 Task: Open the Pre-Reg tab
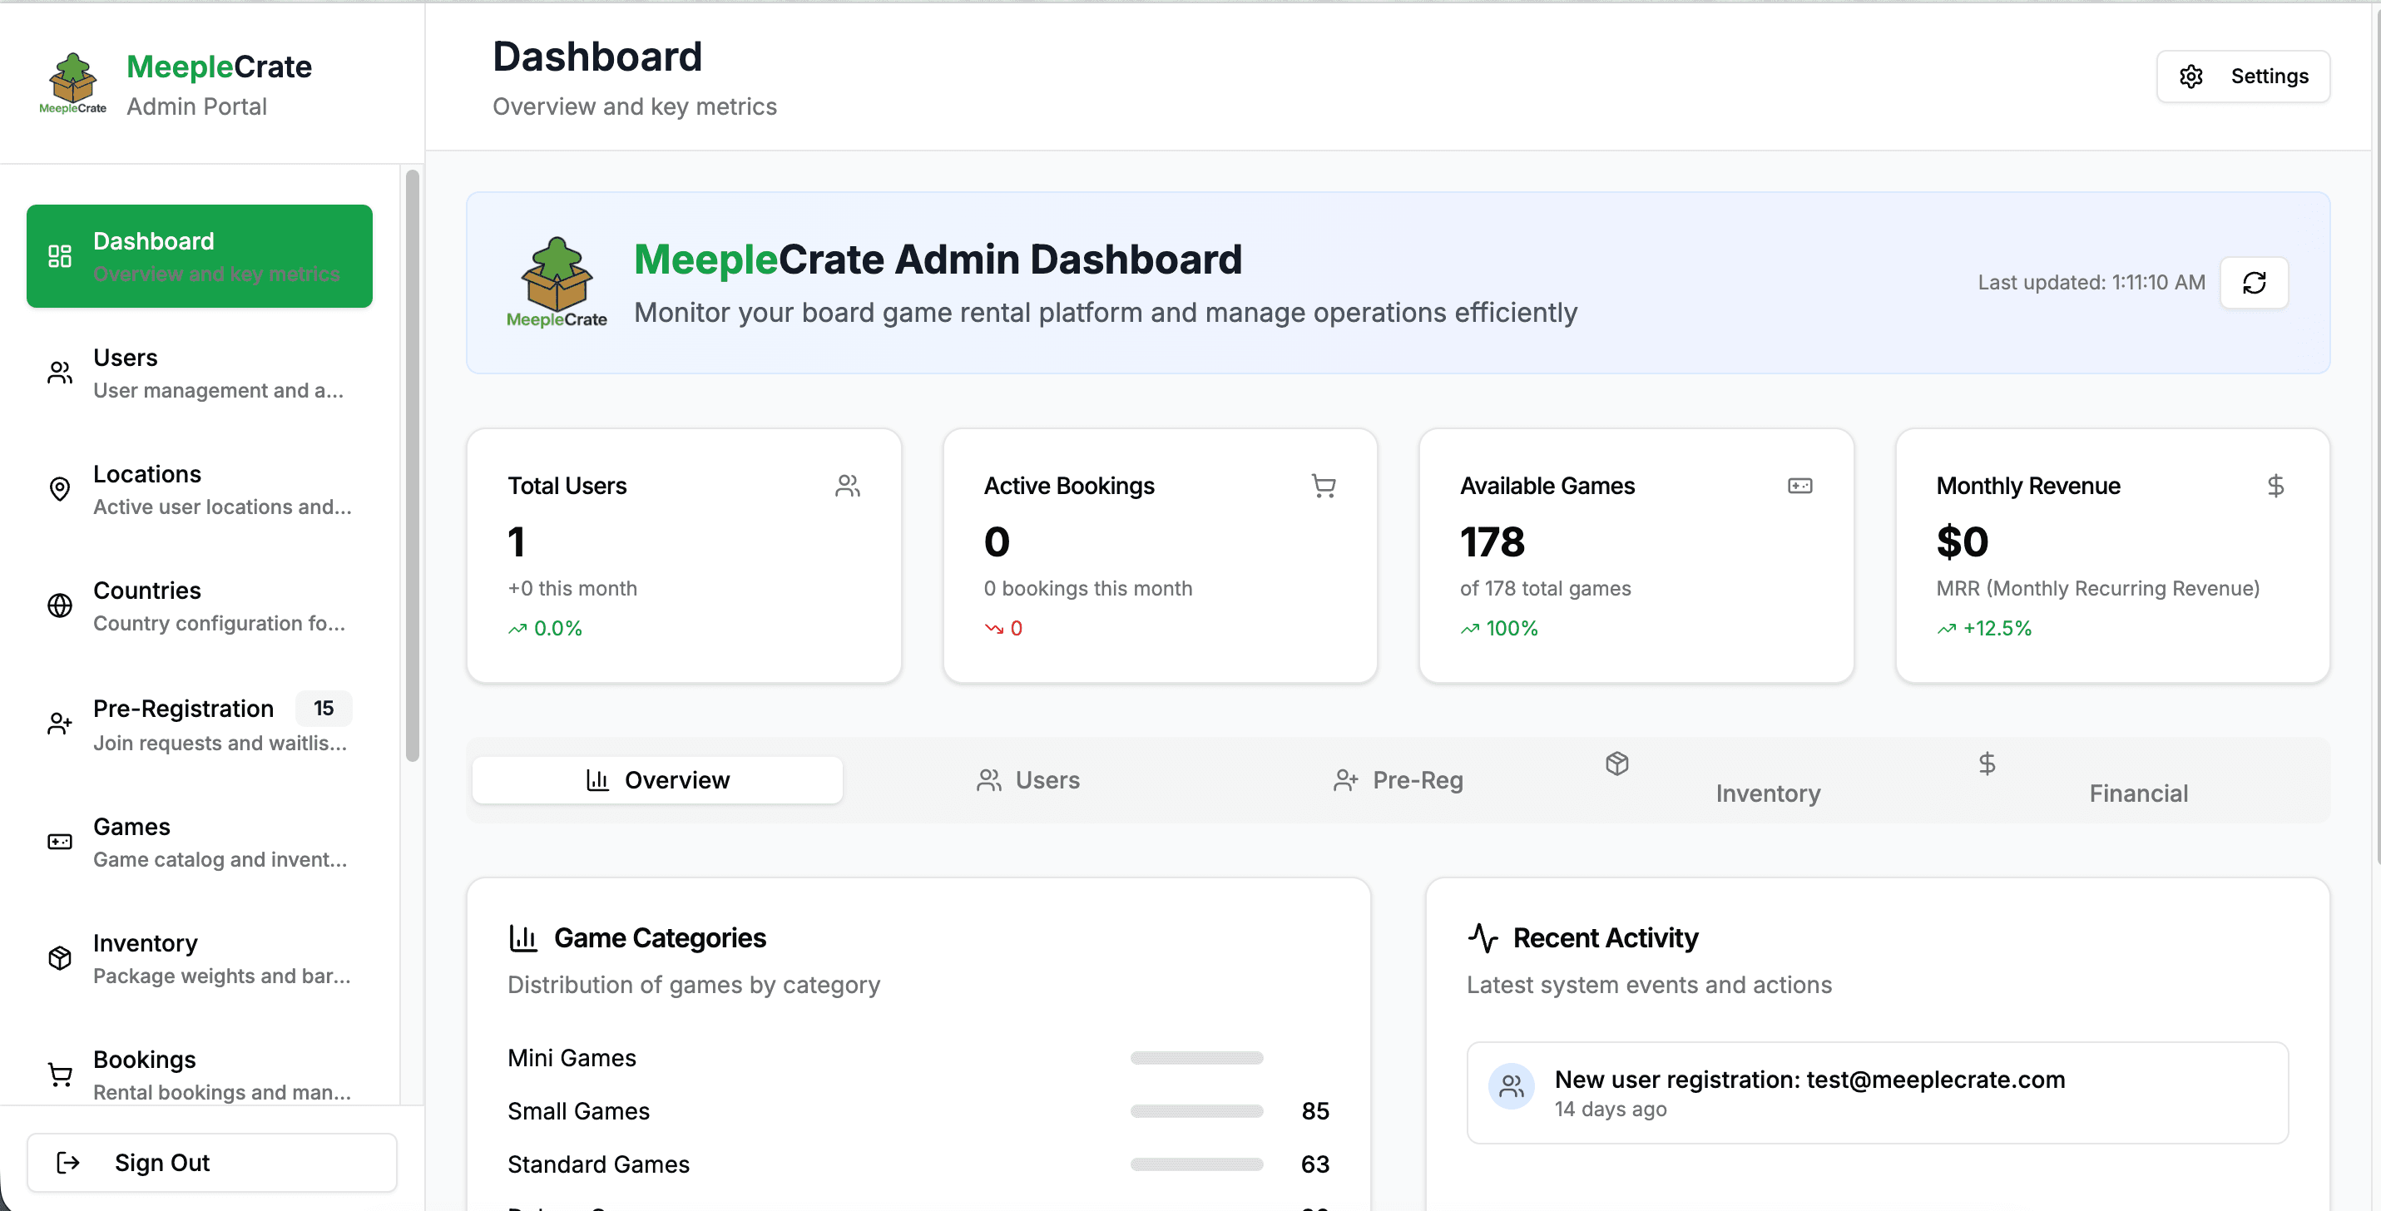[x=1398, y=780]
